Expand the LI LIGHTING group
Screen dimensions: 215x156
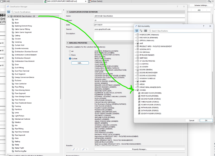[x=136, y=64]
